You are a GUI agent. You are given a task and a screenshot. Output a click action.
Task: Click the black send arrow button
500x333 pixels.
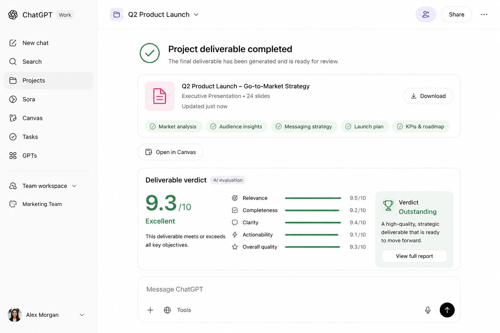point(447,310)
